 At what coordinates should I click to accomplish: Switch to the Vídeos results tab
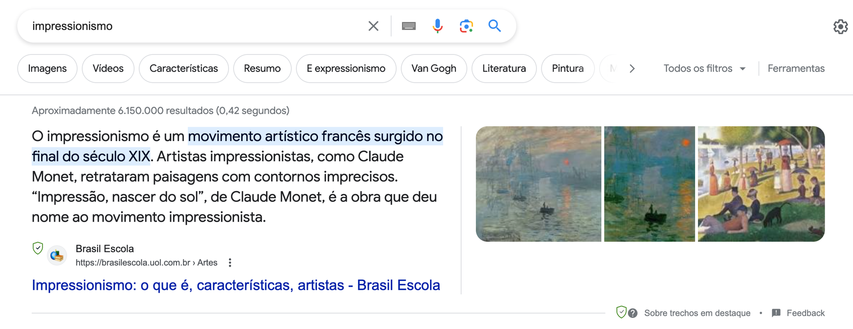pyautogui.click(x=108, y=68)
